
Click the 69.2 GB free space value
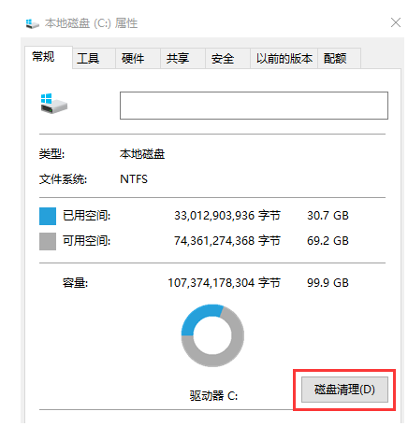coord(328,241)
